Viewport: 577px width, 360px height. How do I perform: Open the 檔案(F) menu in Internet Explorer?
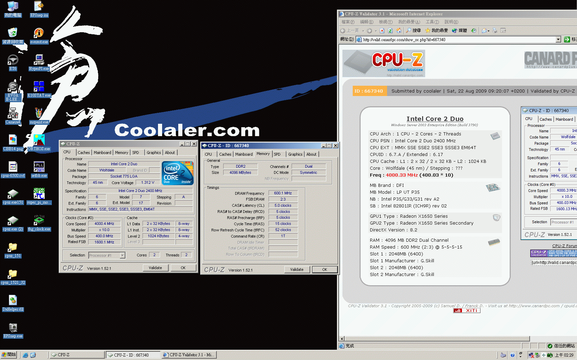point(348,22)
